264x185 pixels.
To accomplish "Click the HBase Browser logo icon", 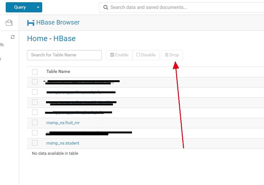I will point(31,23).
